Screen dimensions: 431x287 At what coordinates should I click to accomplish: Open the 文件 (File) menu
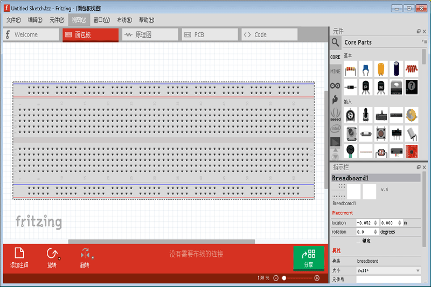[13, 20]
